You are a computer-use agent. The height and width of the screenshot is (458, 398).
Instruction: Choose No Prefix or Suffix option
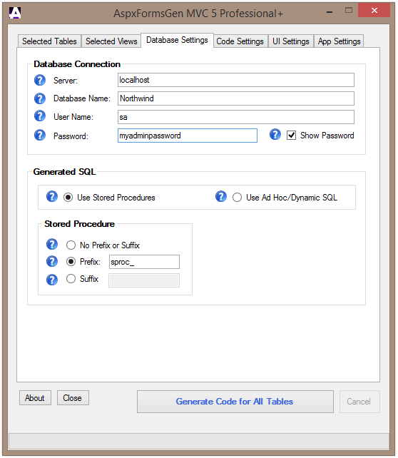coord(71,245)
